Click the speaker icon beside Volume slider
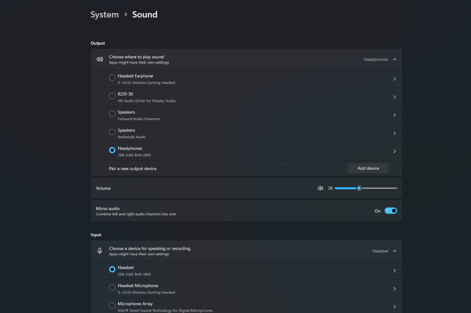This screenshot has height=313, width=471. pyautogui.click(x=320, y=188)
